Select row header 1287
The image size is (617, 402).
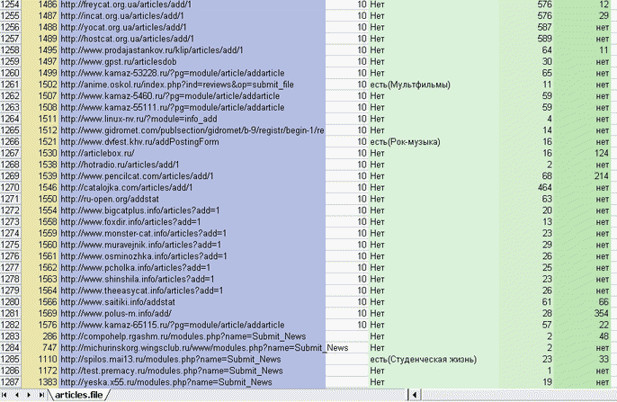click(x=10, y=382)
